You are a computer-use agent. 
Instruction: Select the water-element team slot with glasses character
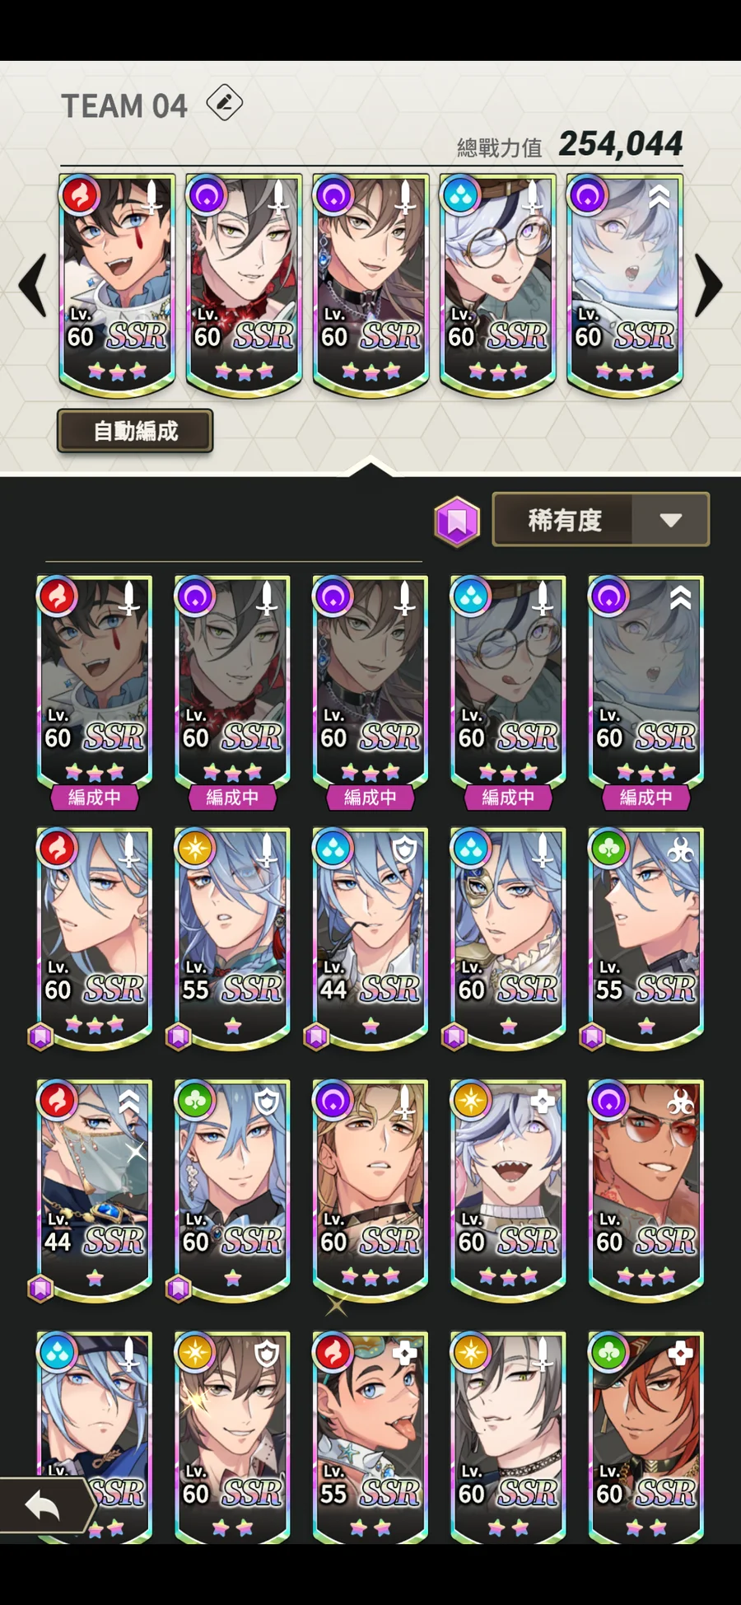pos(498,283)
